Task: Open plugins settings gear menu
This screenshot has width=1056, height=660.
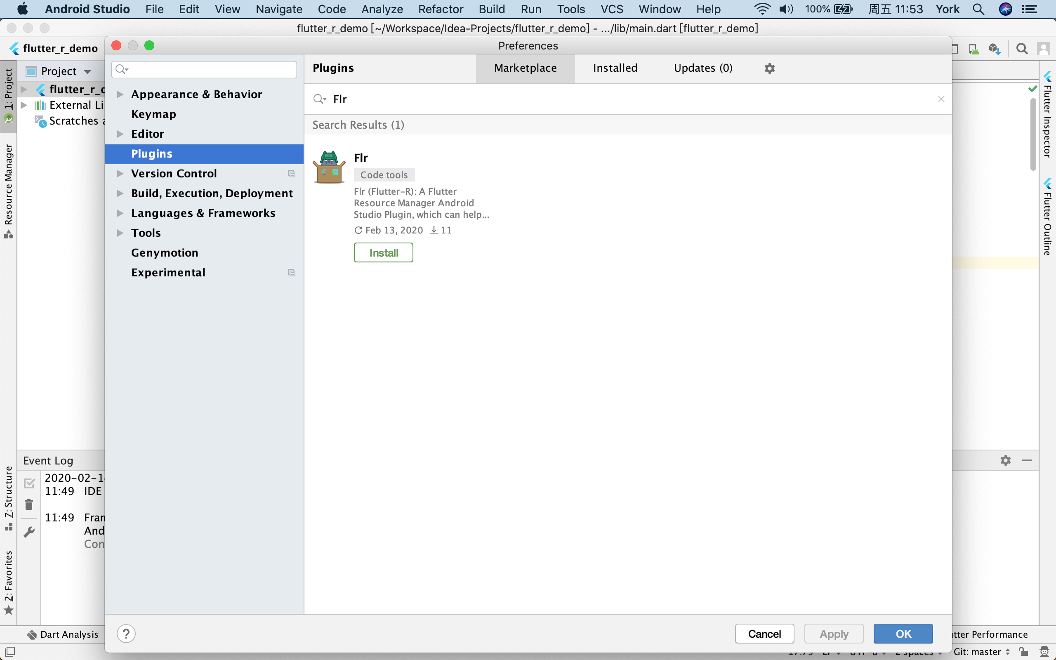Action: pos(769,68)
